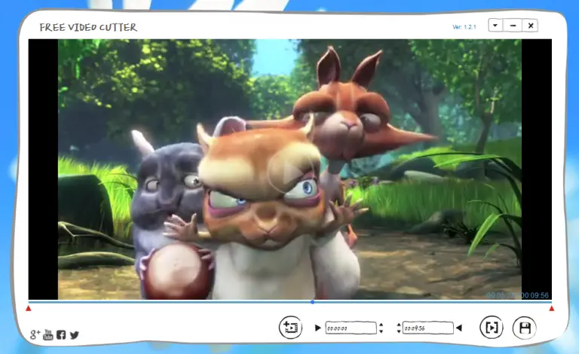
Task: Close the Free Video Cutter window
Action: [x=531, y=26]
